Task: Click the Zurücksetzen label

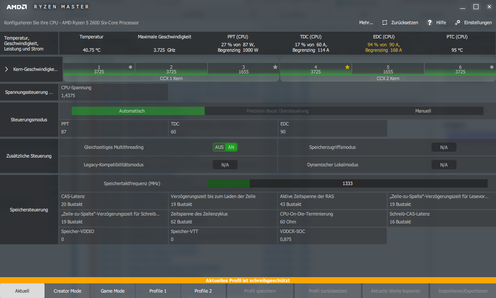Action: point(405,23)
